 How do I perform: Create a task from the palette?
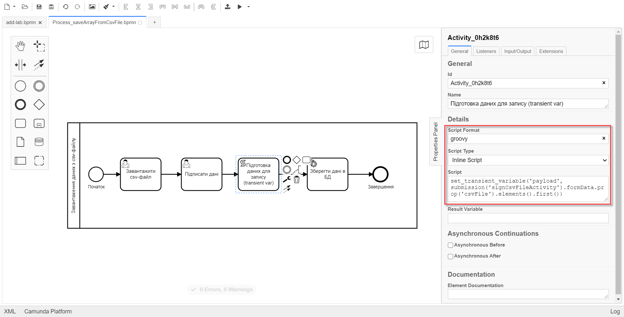(x=20, y=123)
